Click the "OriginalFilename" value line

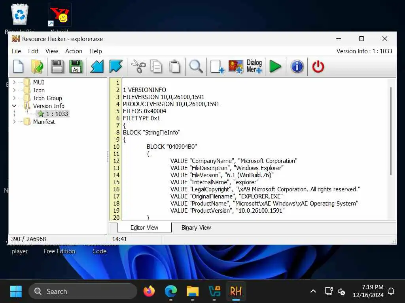tap(227, 196)
